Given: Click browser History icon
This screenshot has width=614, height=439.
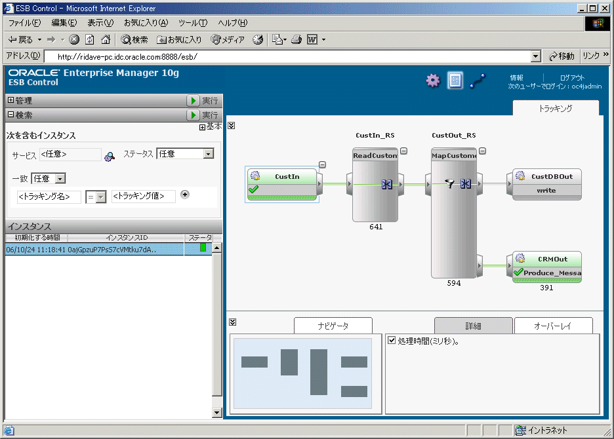Looking at the screenshot, I should pyautogui.click(x=258, y=39).
